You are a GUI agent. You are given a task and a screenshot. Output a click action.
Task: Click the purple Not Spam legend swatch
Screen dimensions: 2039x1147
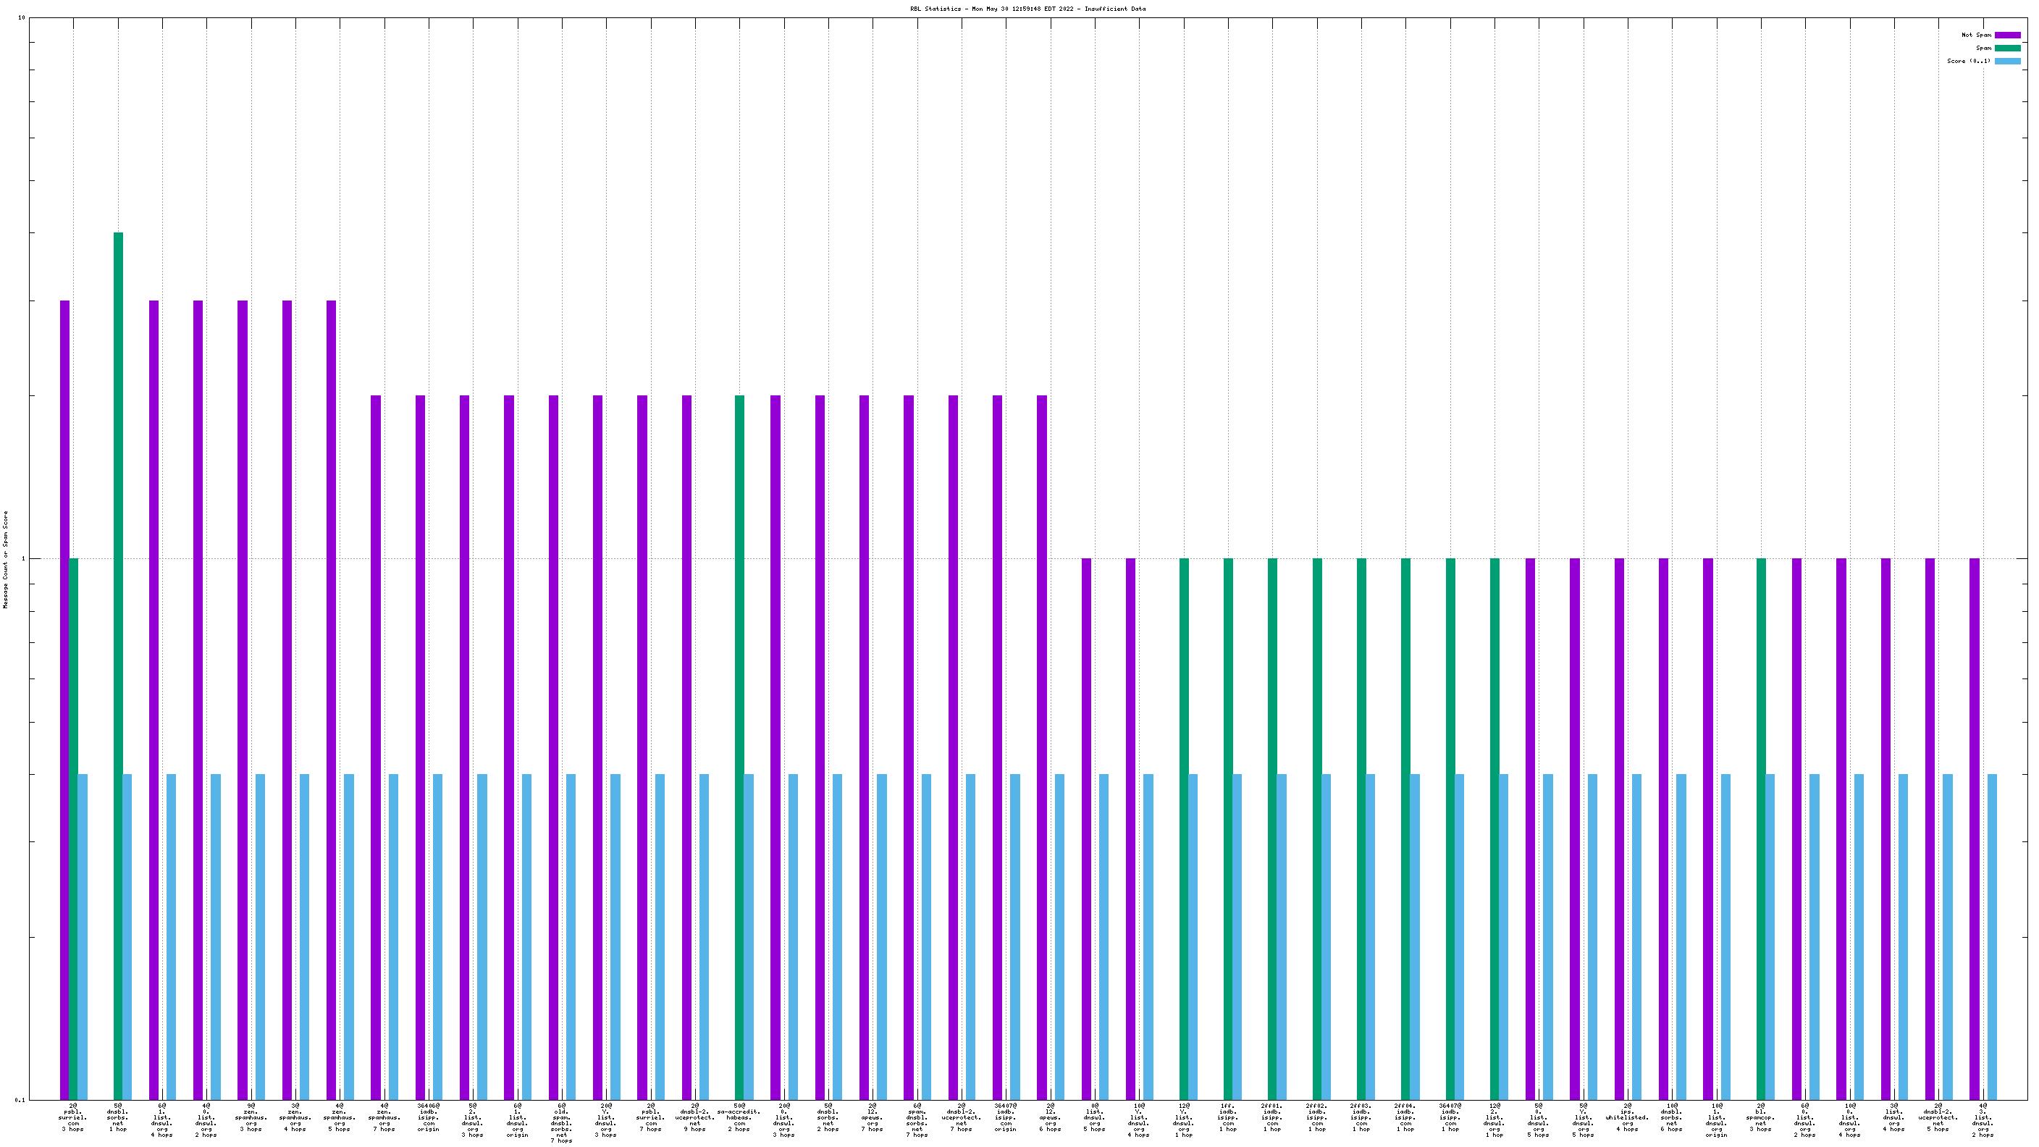pyautogui.click(x=2006, y=35)
